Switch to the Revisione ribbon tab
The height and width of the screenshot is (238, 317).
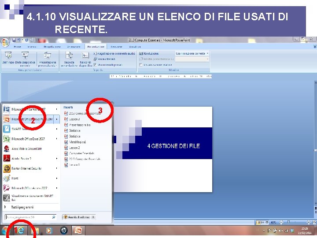(116, 47)
